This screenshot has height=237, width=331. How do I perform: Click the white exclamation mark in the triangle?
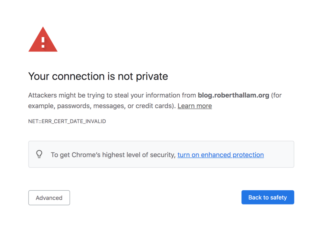(43, 42)
